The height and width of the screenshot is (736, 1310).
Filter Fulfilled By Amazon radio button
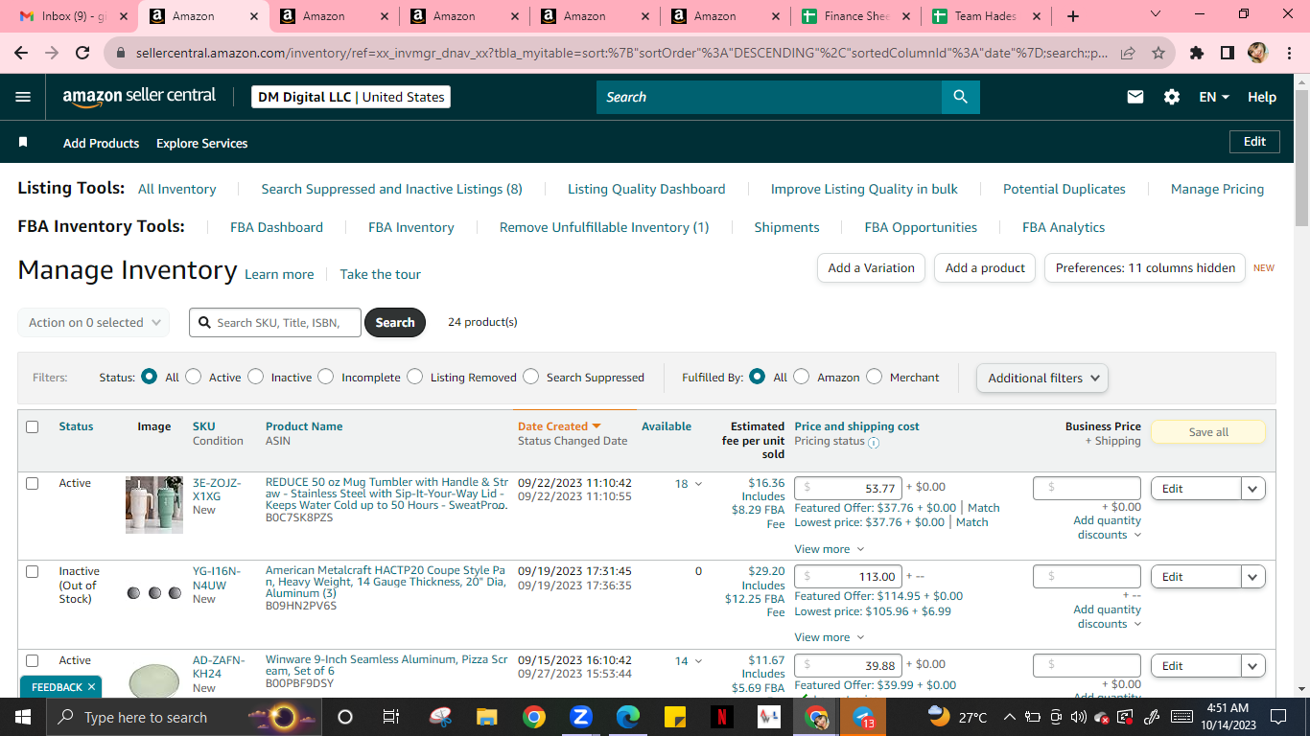coord(802,377)
